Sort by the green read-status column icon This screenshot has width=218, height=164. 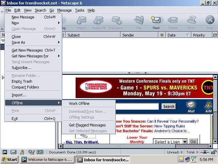(x=162, y=35)
